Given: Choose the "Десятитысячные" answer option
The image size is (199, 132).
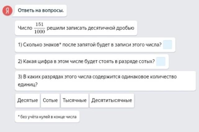Looking at the screenshot, I should click(x=112, y=100).
